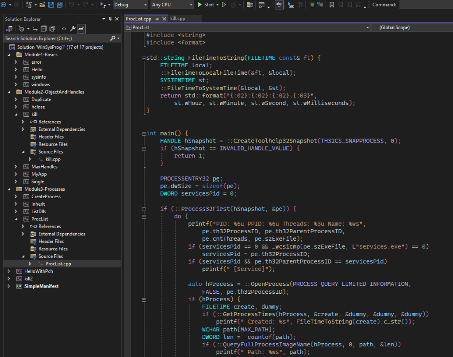The image size is (453, 357).
Task: Select ProcList.cpp in the Solution Explorer tree
Action: pos(58,264)
